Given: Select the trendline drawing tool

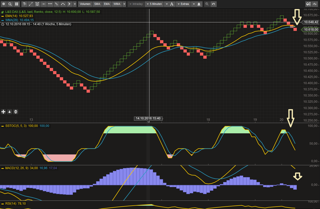Looking at the screenshot, I should click(x=31, y=4).
